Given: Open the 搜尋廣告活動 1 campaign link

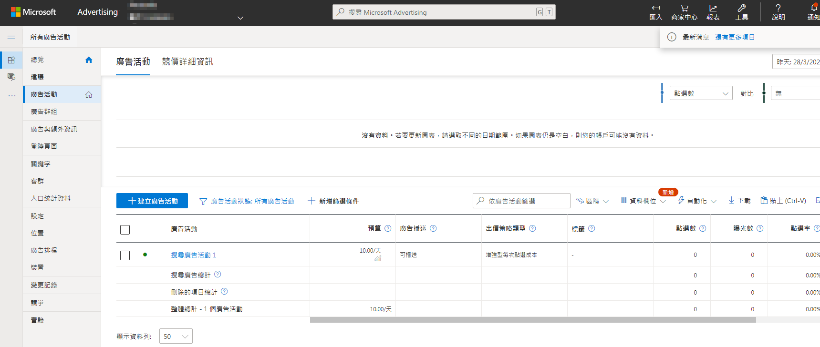Looking at the screenshot, I should [x=194, y=255].
